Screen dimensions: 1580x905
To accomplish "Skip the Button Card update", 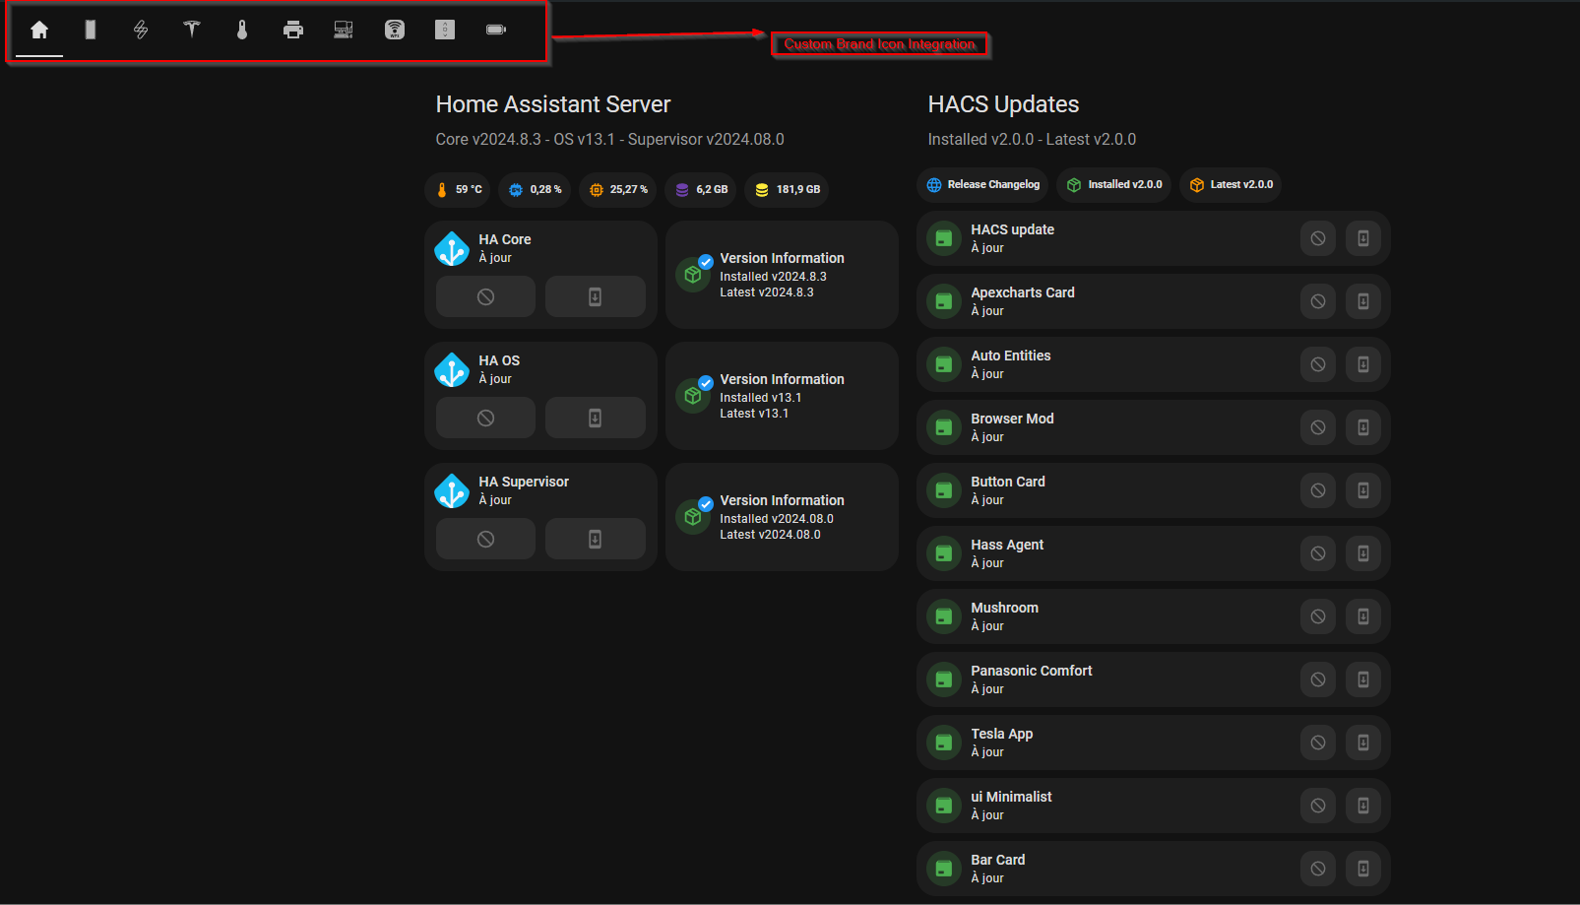I will pos(1317,490).
